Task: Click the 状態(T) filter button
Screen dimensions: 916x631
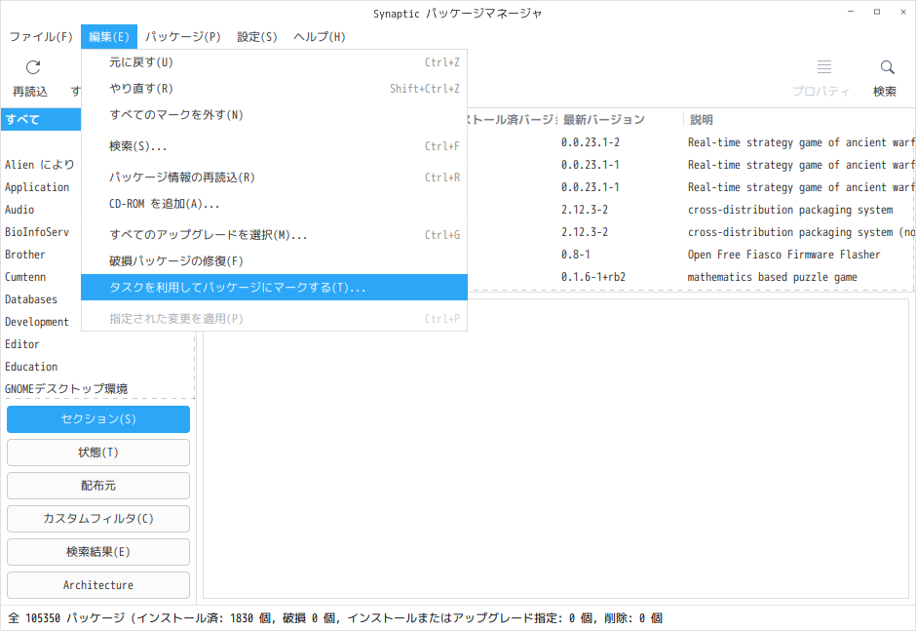Action: click(98, 453)
